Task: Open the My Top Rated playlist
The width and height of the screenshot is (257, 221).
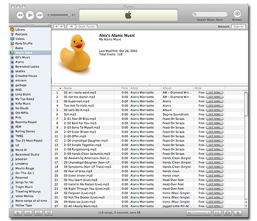Action: [30, 99]
